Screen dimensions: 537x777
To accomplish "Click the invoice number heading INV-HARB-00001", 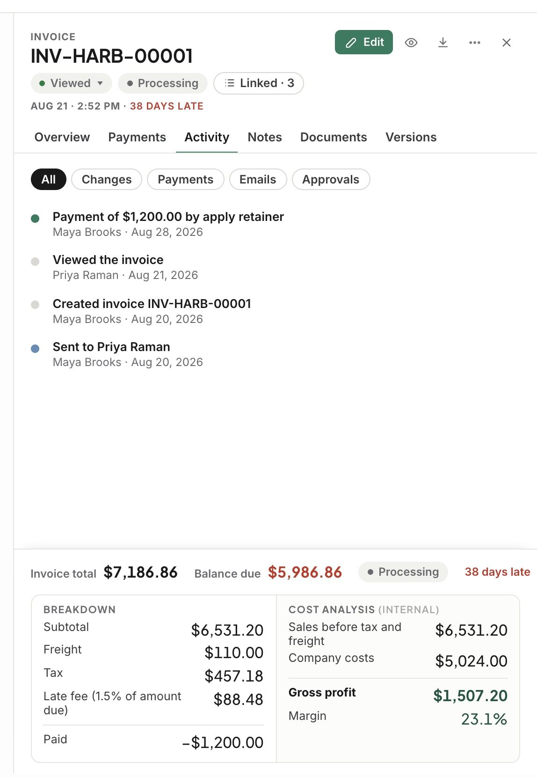I will (x=112, y=56).
